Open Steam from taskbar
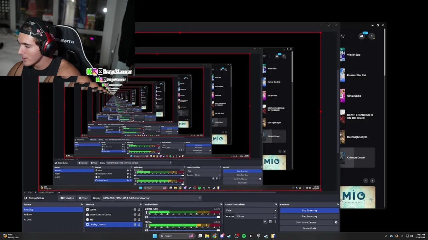The image size is (428, 240). click(x=229, y=236)
